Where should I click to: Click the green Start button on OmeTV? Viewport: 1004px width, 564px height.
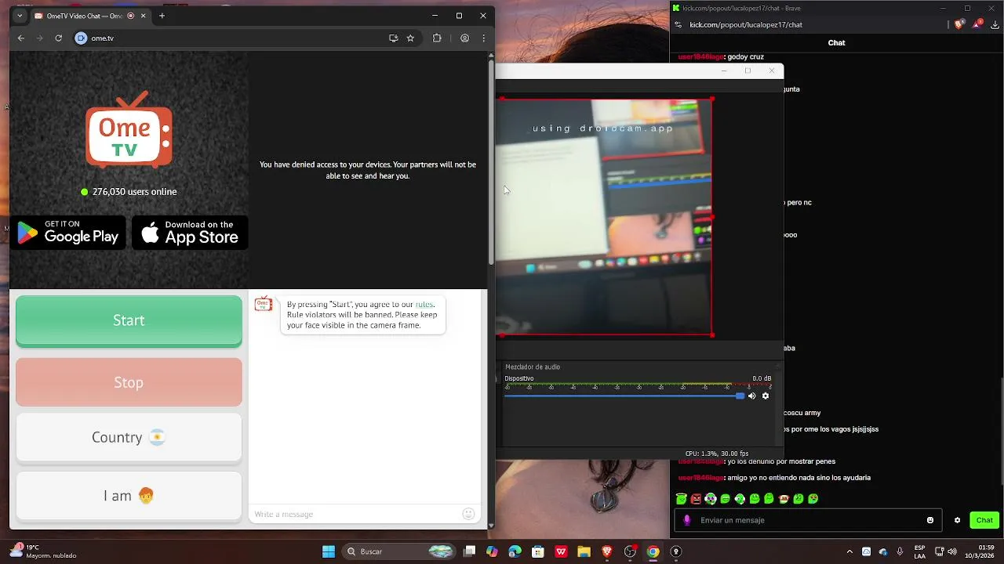pos(129,320)
